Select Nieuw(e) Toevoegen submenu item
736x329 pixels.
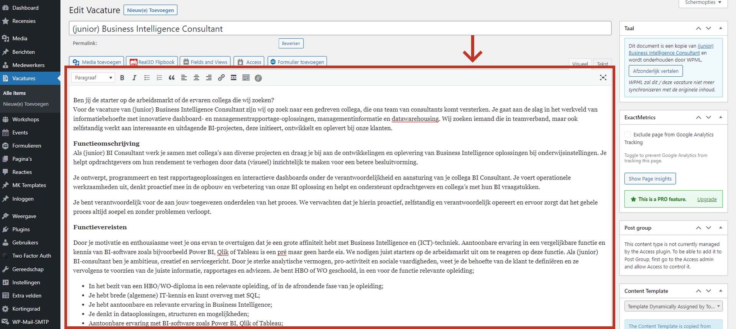26,104
